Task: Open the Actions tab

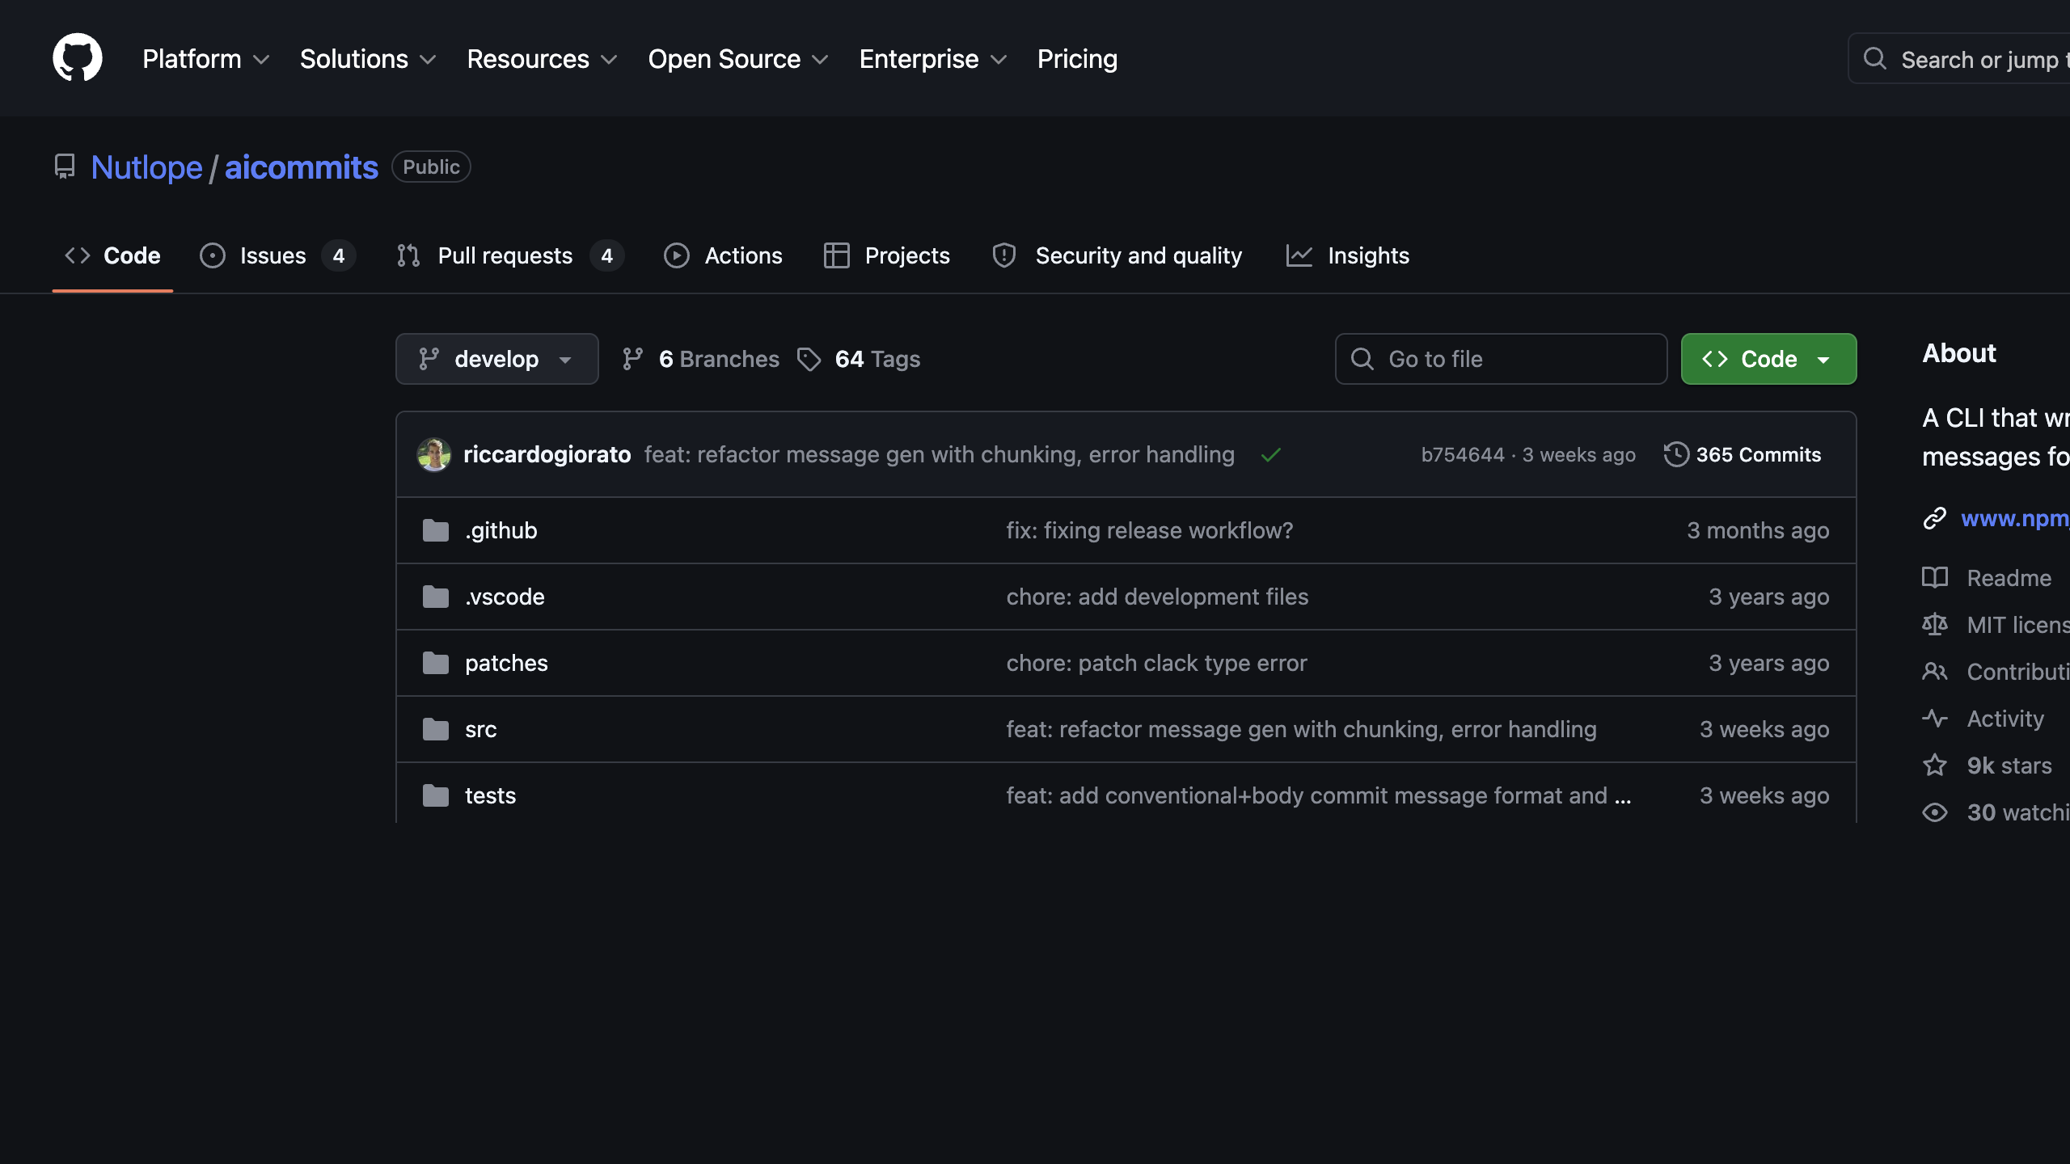Action: (723, 255)
